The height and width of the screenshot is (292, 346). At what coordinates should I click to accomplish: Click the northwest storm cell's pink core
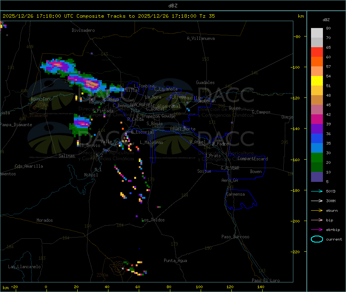coord(57,65)
